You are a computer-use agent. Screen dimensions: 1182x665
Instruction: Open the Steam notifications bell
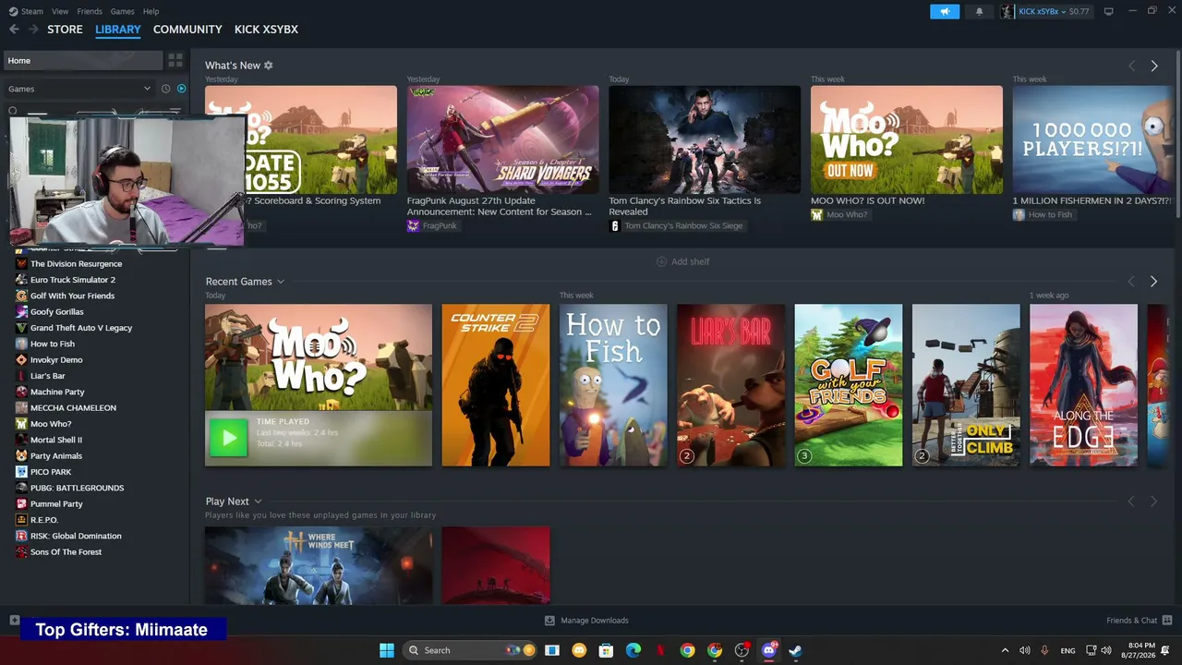click(x=979, y=11)
